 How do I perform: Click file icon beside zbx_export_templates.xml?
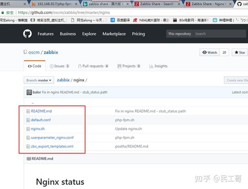tap(28, 147)
